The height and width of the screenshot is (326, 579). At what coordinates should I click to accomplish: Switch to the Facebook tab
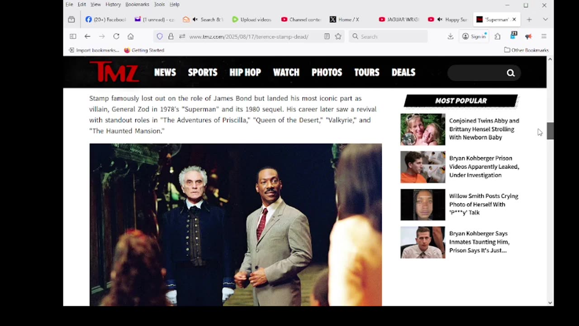click(105, 19)
